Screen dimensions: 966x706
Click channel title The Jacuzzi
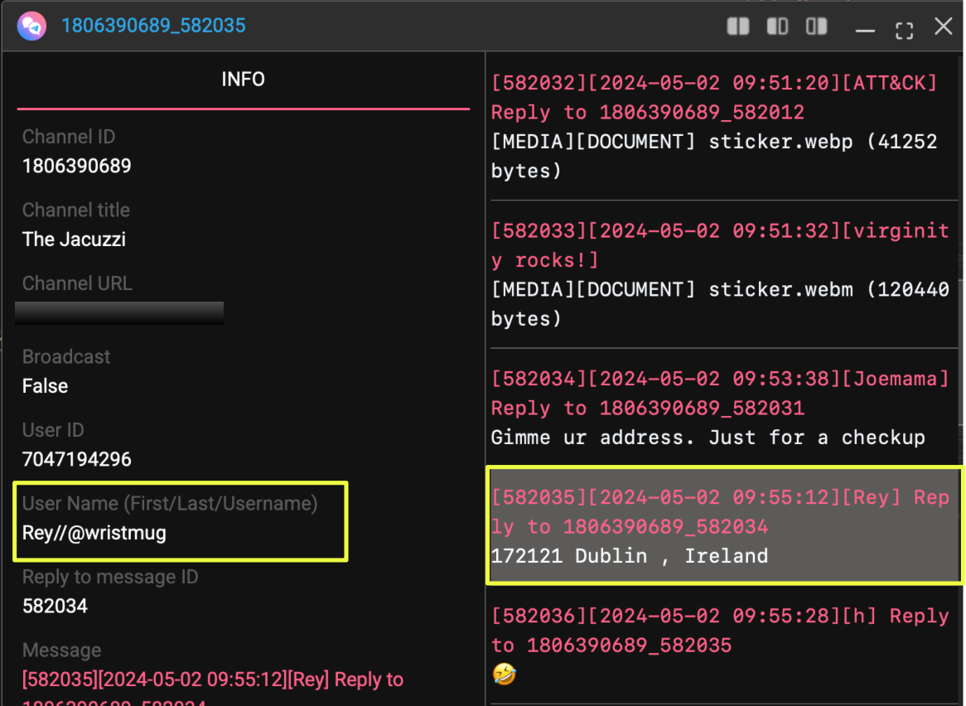pyautogui.click(x=74, y=239)
